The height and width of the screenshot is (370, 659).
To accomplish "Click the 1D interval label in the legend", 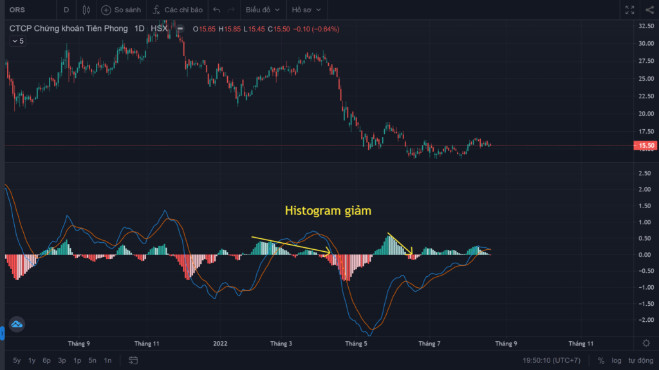I will (x=139, y=28).
